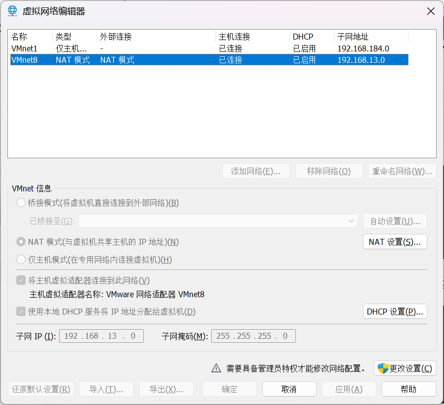Screen dimensions: 444x405
Task: Click 移除网络(O) button
Action: point(329,171)
